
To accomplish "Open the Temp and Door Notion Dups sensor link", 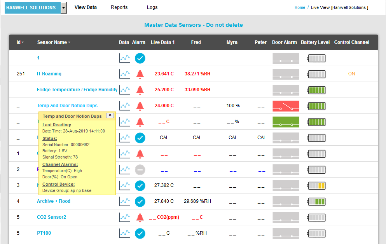I will 67,106.
